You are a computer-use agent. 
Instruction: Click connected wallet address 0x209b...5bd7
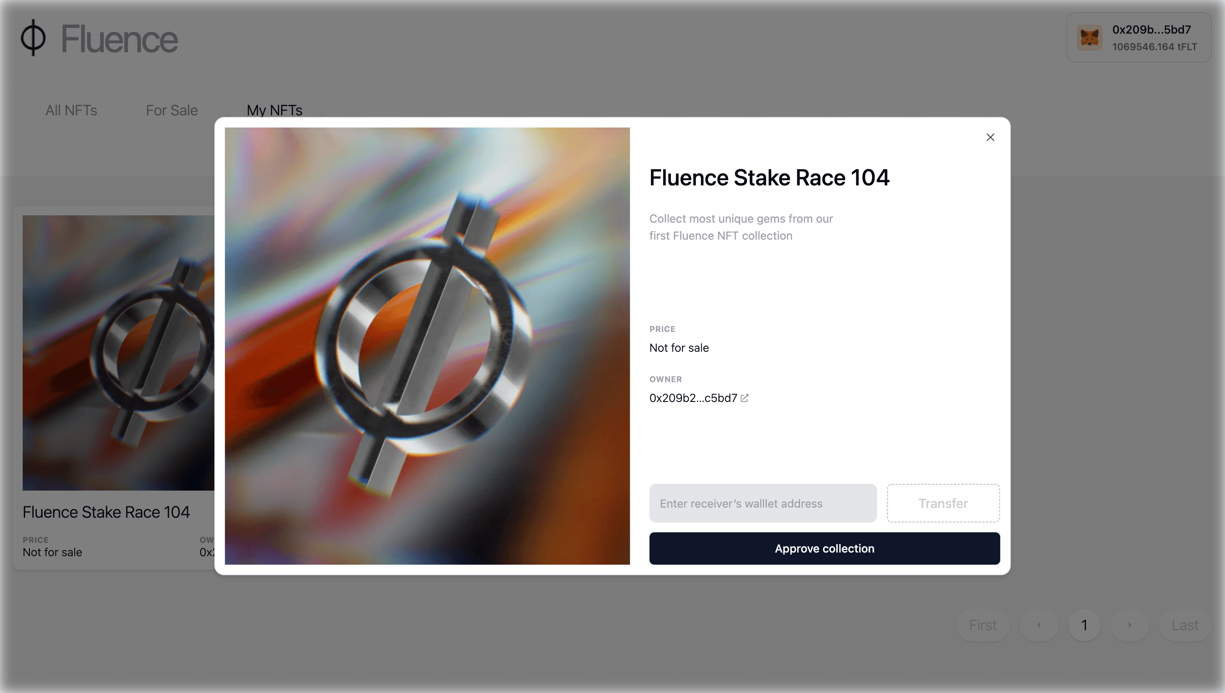point(1151,30)
